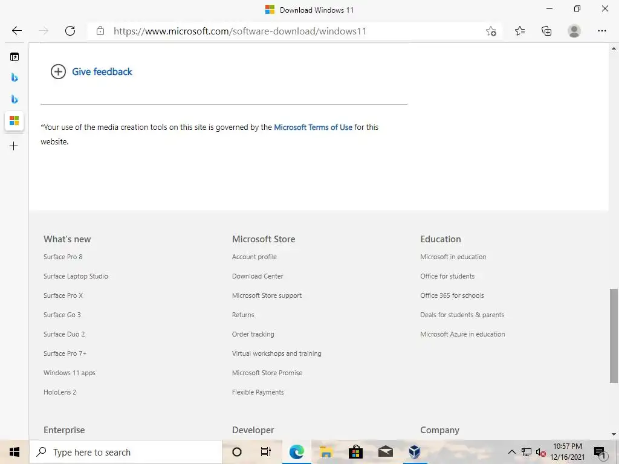
Task: Open Flexible Payments link
Action: pos(258,392)
